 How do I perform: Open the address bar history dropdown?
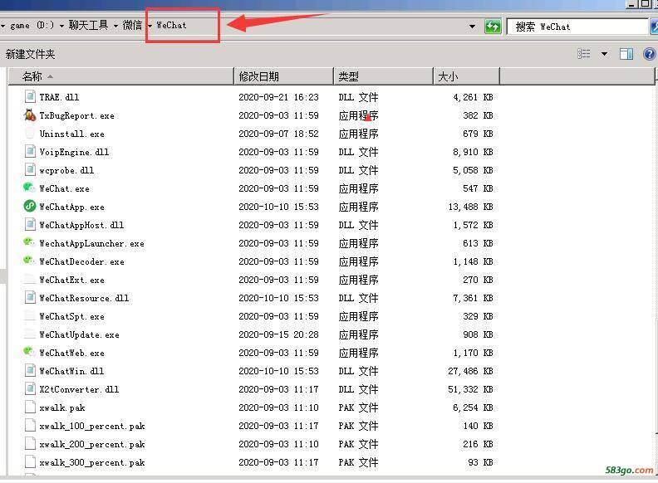coord(472,27)
